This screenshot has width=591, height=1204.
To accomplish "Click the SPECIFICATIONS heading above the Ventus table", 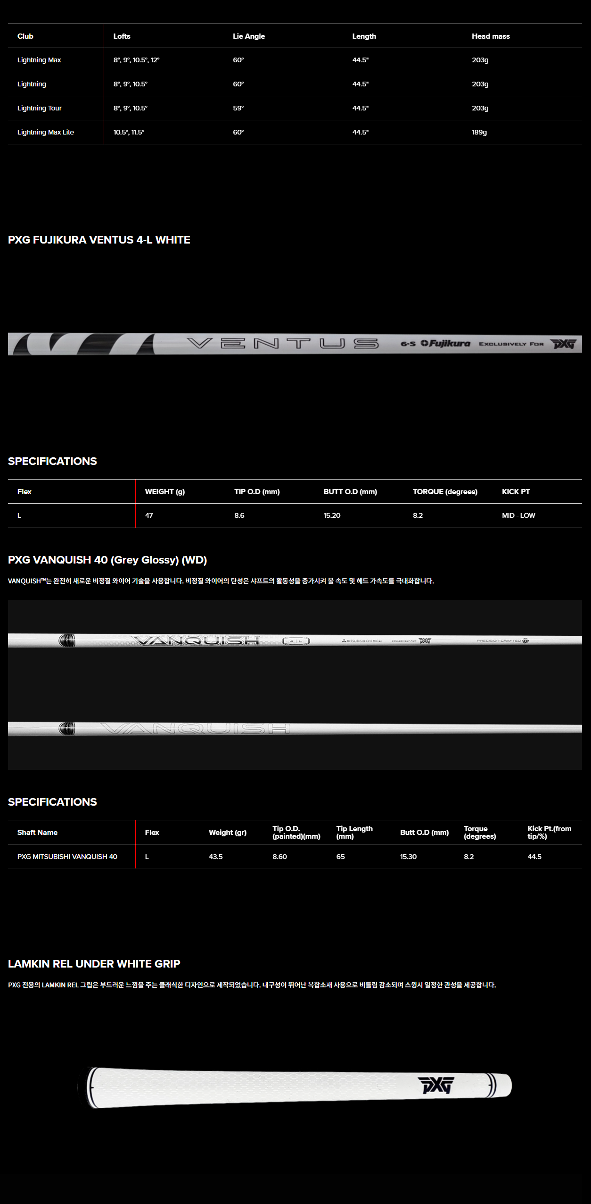I will click(52, 461).
